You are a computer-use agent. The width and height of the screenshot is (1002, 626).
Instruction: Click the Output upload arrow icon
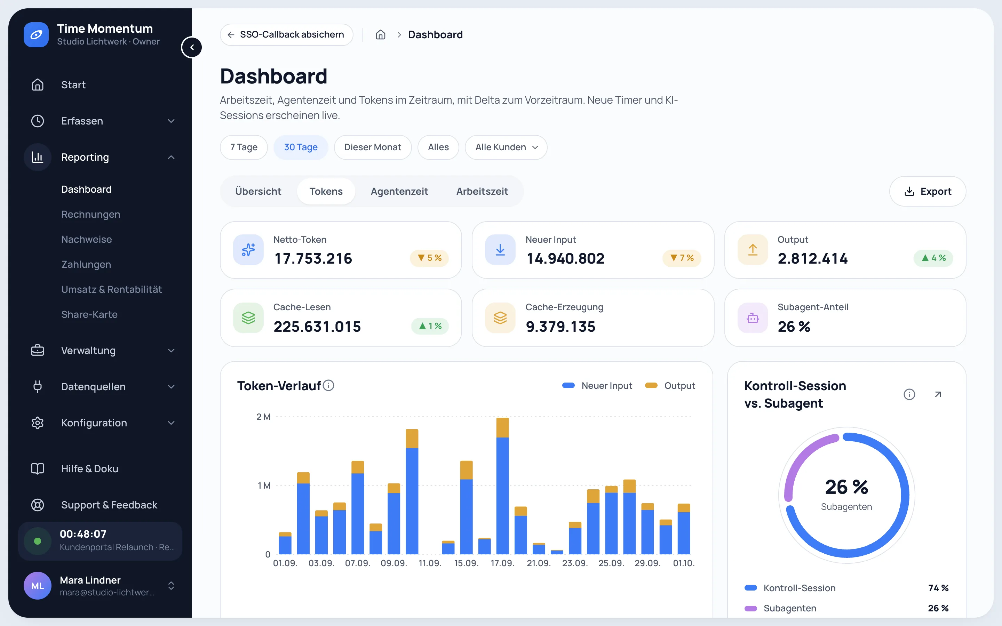pyautogui.click(x=753, y=250)
